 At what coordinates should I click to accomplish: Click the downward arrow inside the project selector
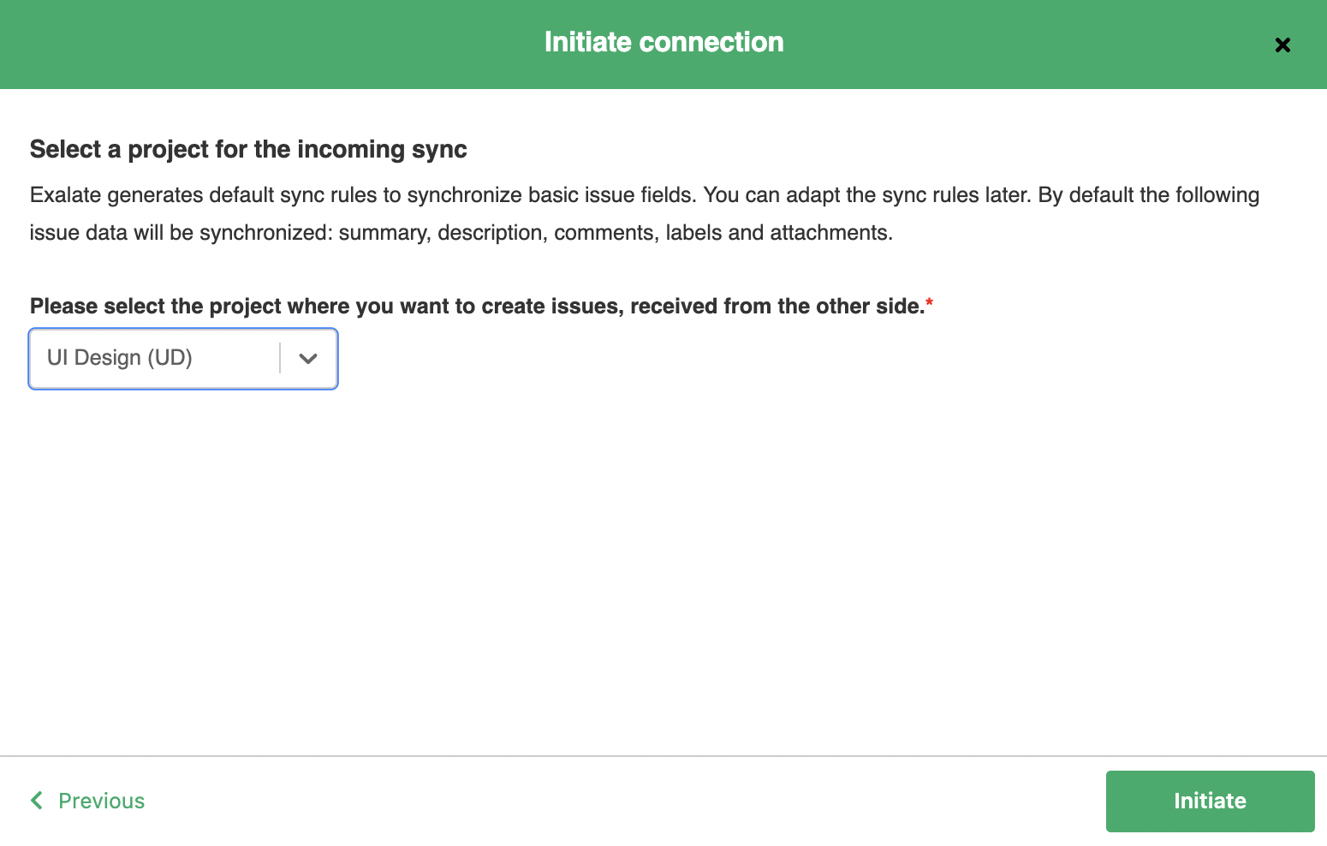click(x=307, y=358)
